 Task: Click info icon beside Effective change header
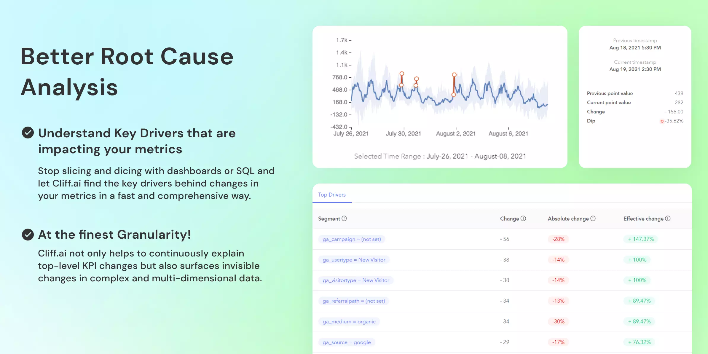pyautogui.click(x=668, y=219)
